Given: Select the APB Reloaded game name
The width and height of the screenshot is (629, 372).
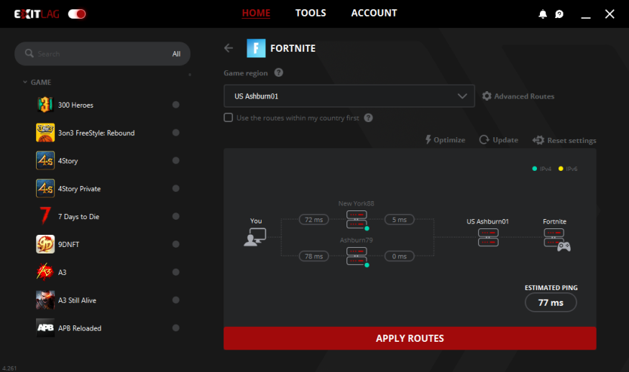Looking at the screenshot, I should 80,328.
